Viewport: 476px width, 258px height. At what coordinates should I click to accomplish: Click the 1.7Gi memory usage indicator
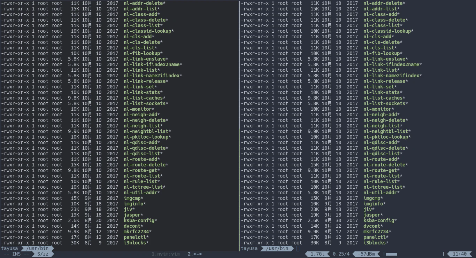click(317, 254)
